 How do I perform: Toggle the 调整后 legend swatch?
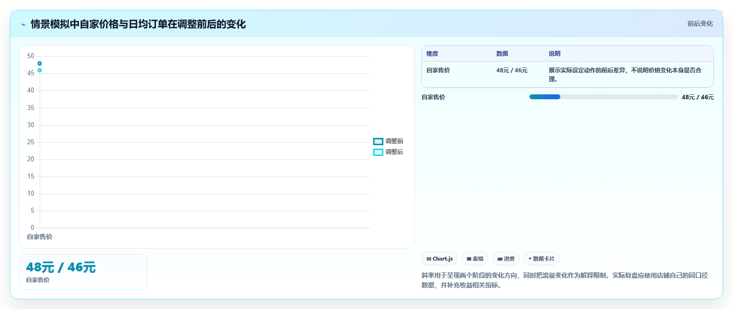[378, 152]
